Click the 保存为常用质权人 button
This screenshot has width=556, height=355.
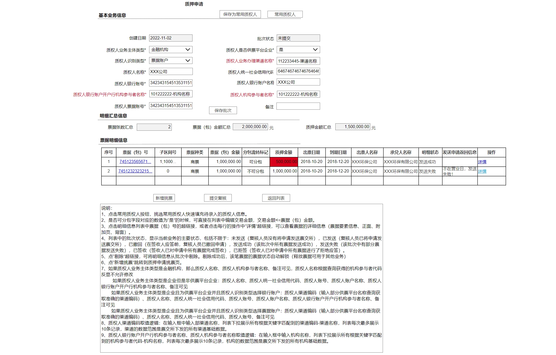(240, 14)
